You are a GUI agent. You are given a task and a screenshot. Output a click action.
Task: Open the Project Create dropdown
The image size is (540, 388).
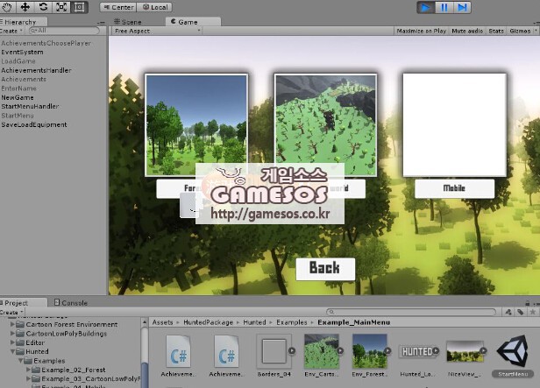pos(11,313)
